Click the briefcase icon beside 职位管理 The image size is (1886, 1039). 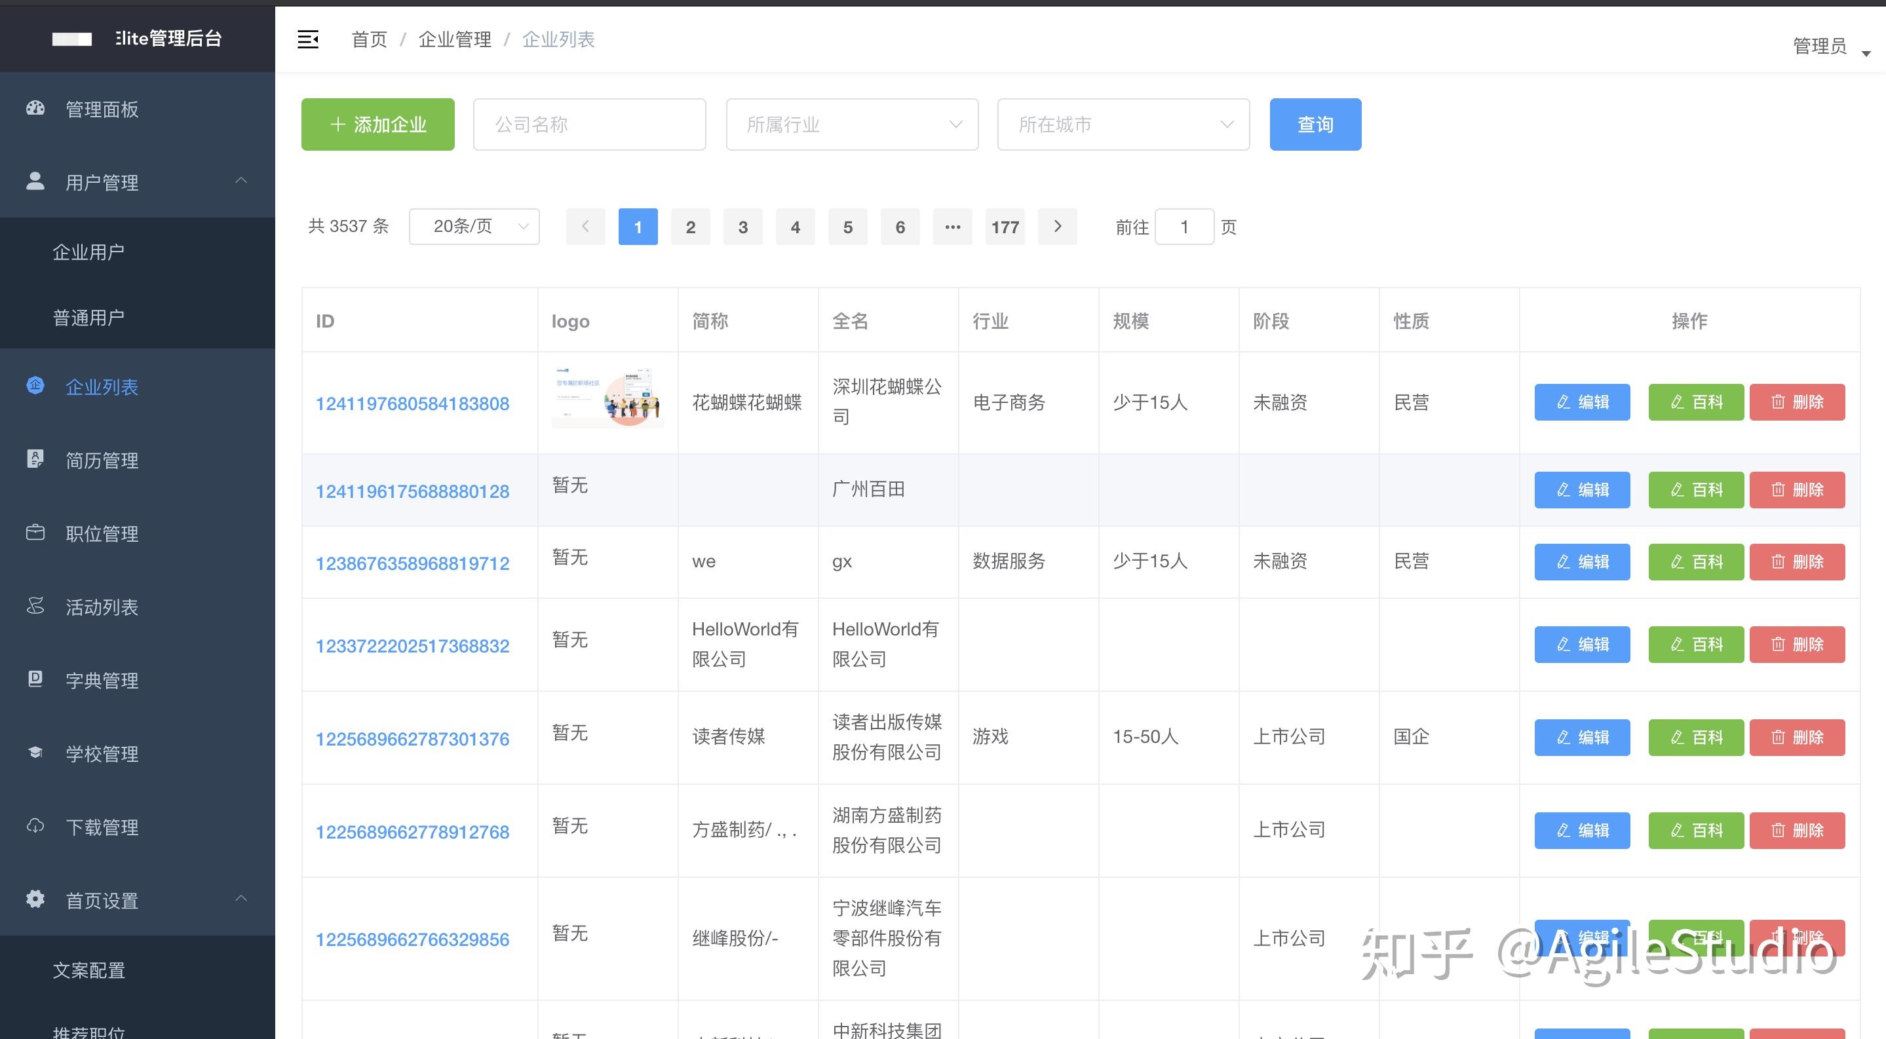35,532
